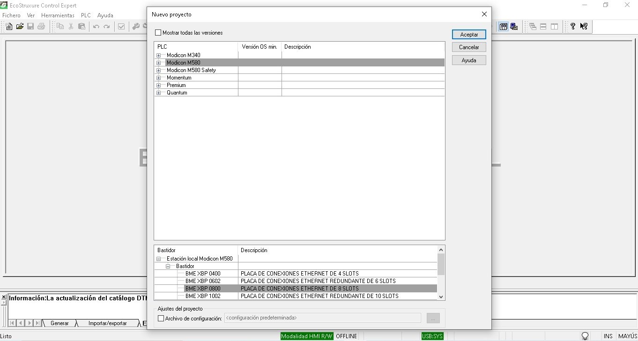Screen dimensions: 638x341
Task: Open the Fichero menu
Action: [11, 15]
